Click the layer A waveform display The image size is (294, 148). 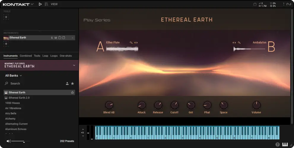tap(122, 49)
